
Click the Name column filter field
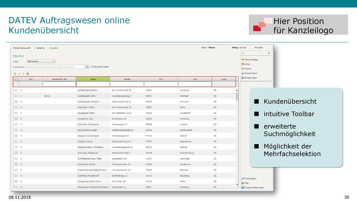point(93,84)
